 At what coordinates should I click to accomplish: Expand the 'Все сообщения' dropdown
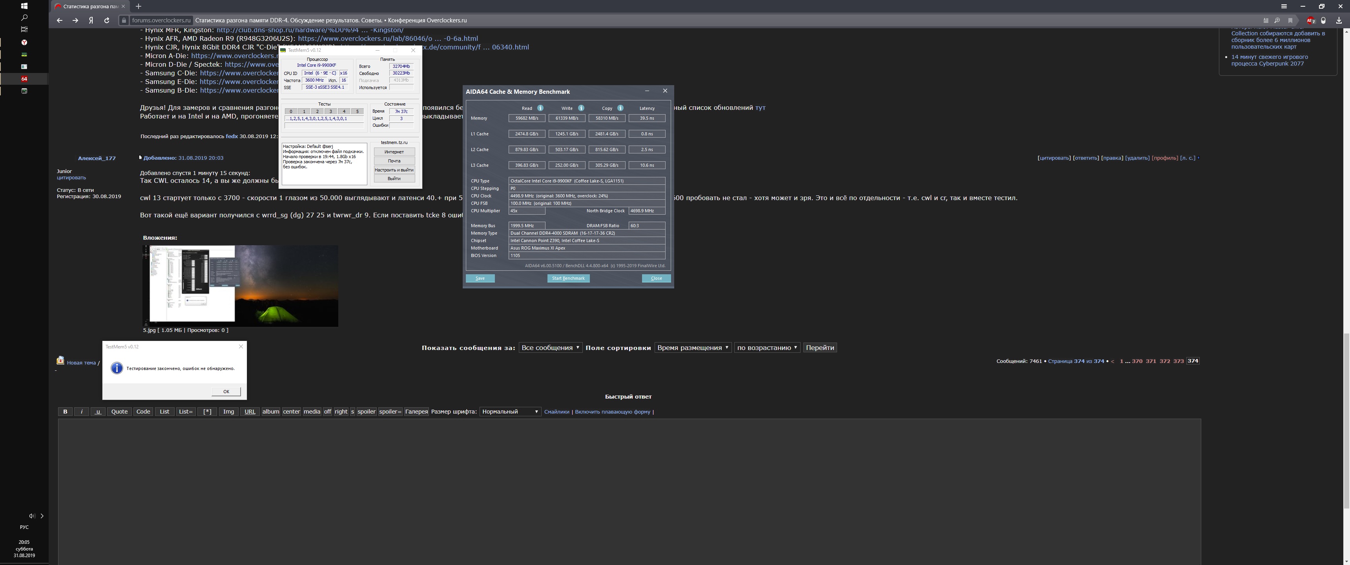(x=550, y=348)
